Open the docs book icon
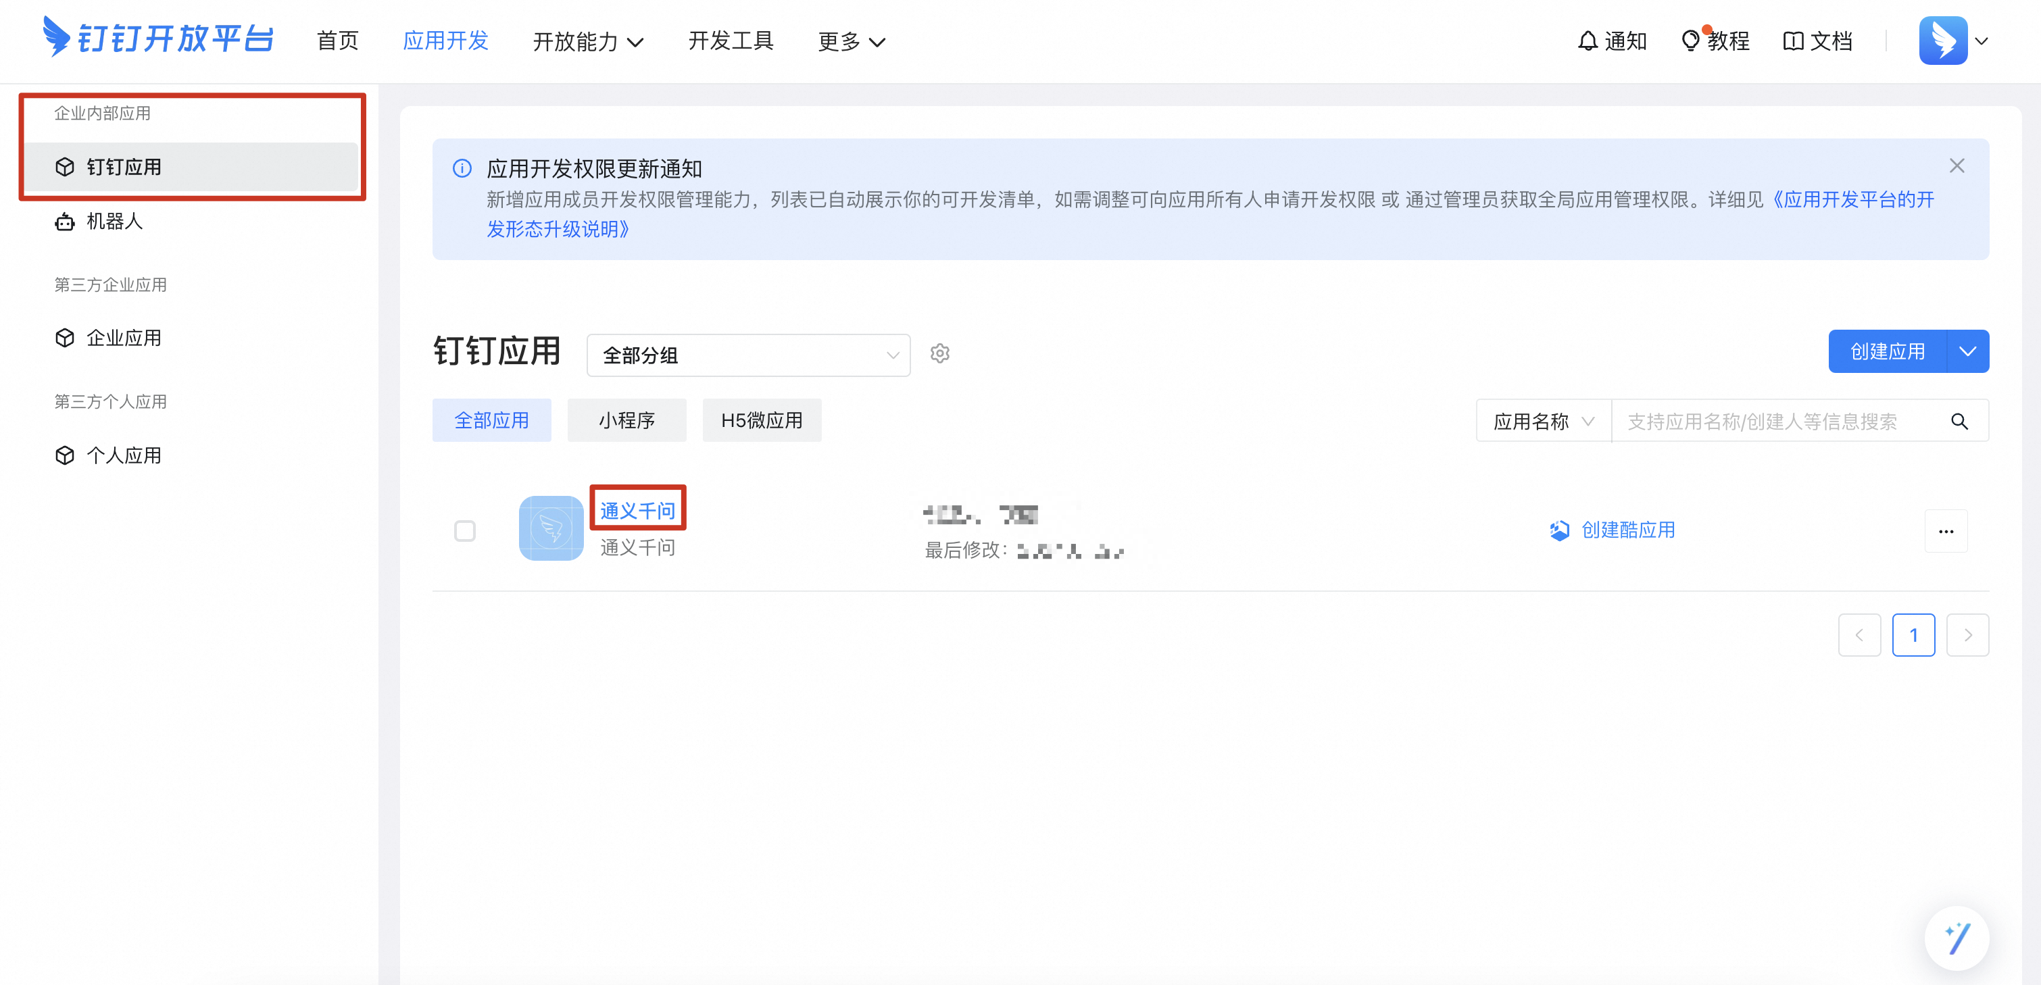The height and width of the screenshot is (985, 2041). [1793, 41]
